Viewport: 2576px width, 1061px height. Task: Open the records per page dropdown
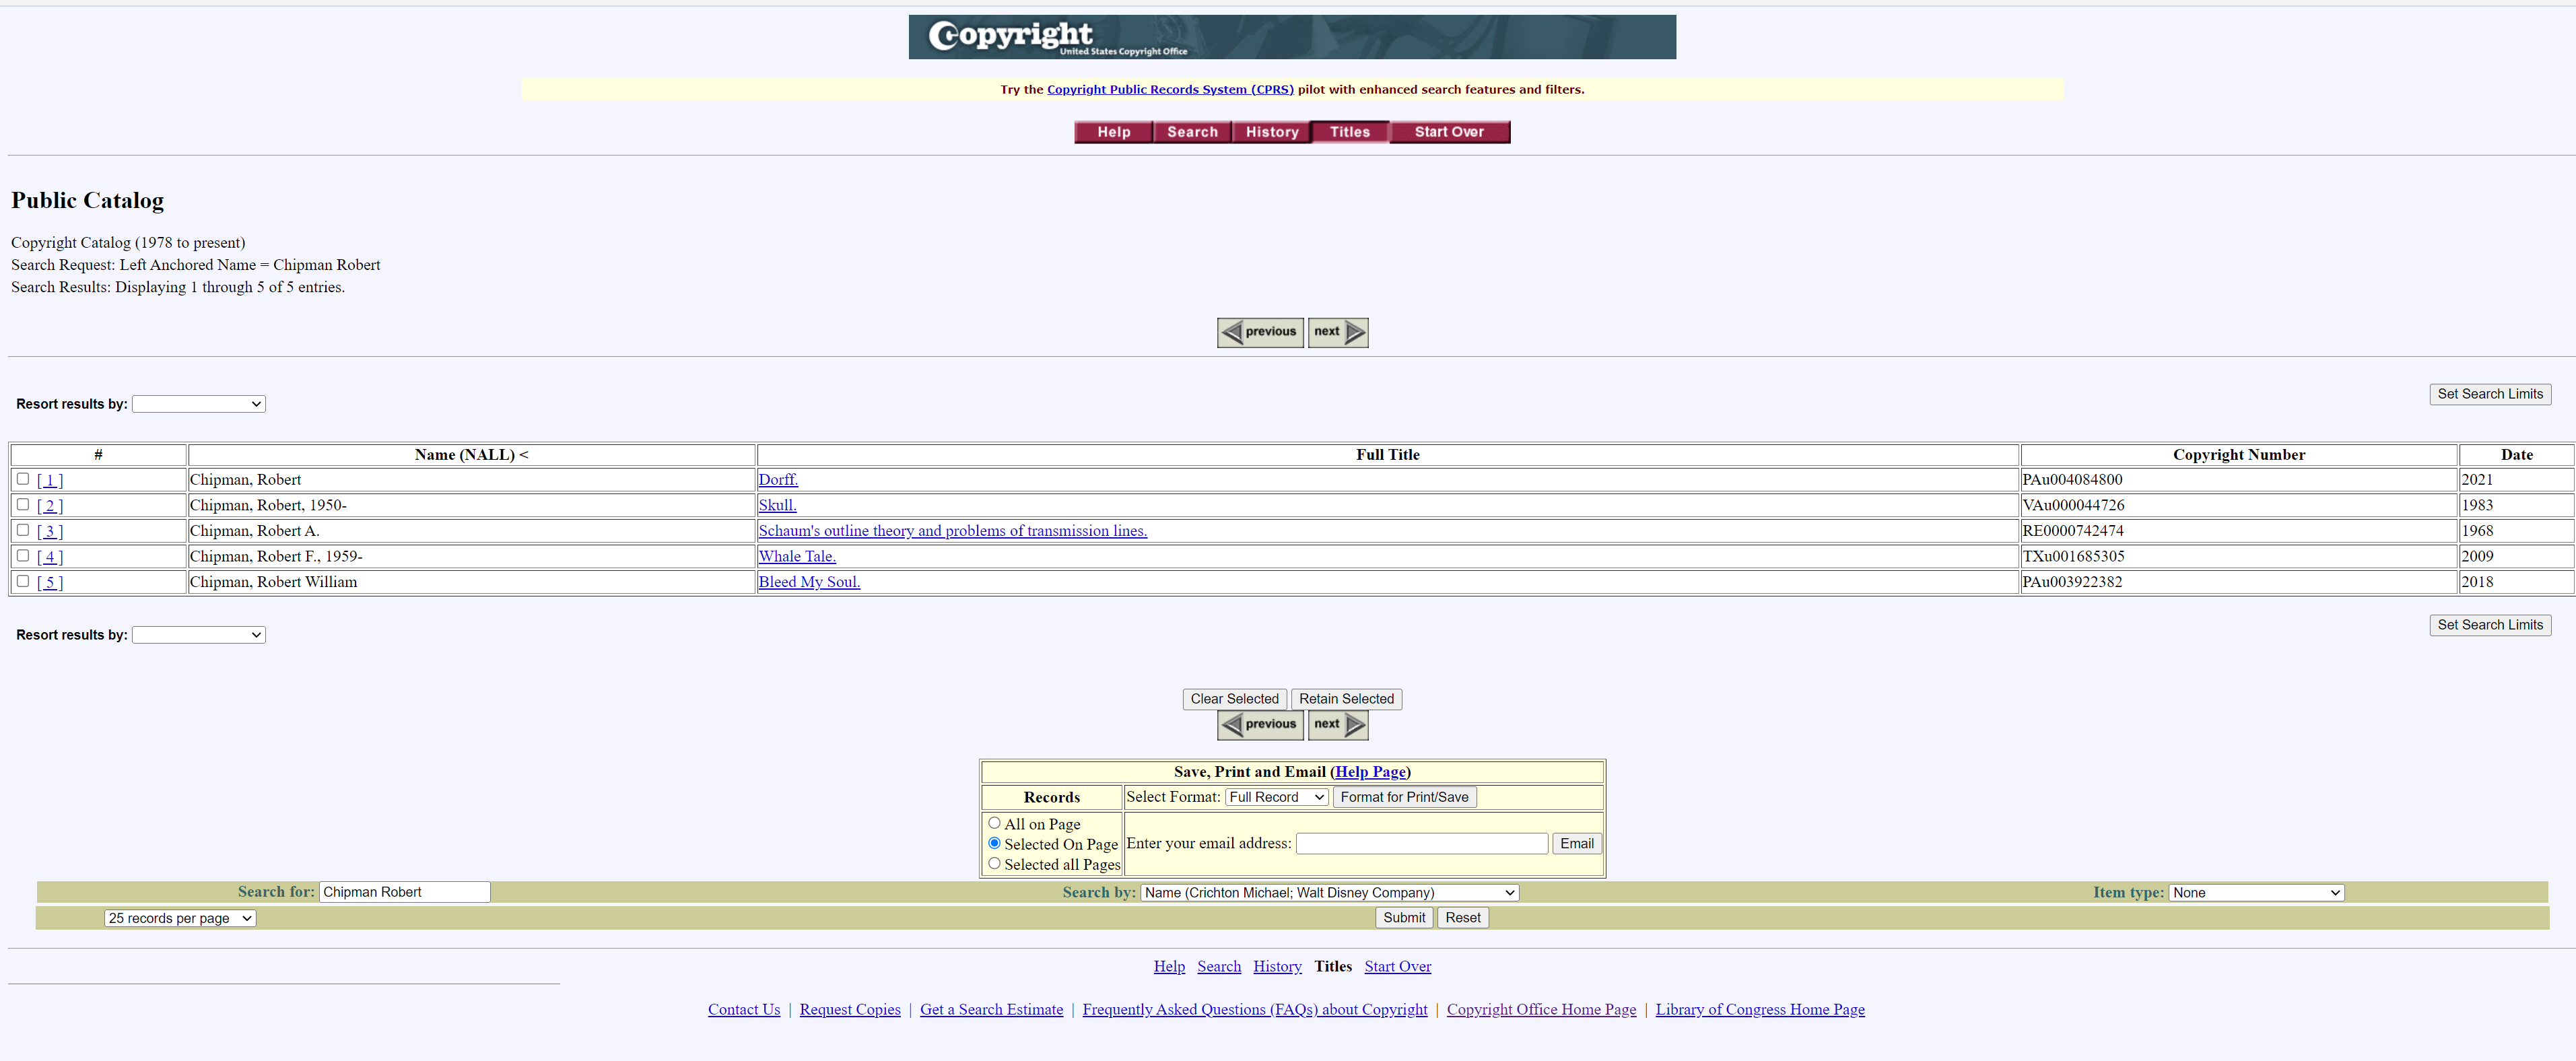click(180, 918)
